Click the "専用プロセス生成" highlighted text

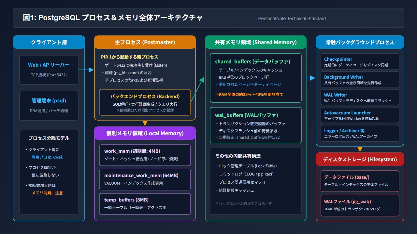pos(47,157)
